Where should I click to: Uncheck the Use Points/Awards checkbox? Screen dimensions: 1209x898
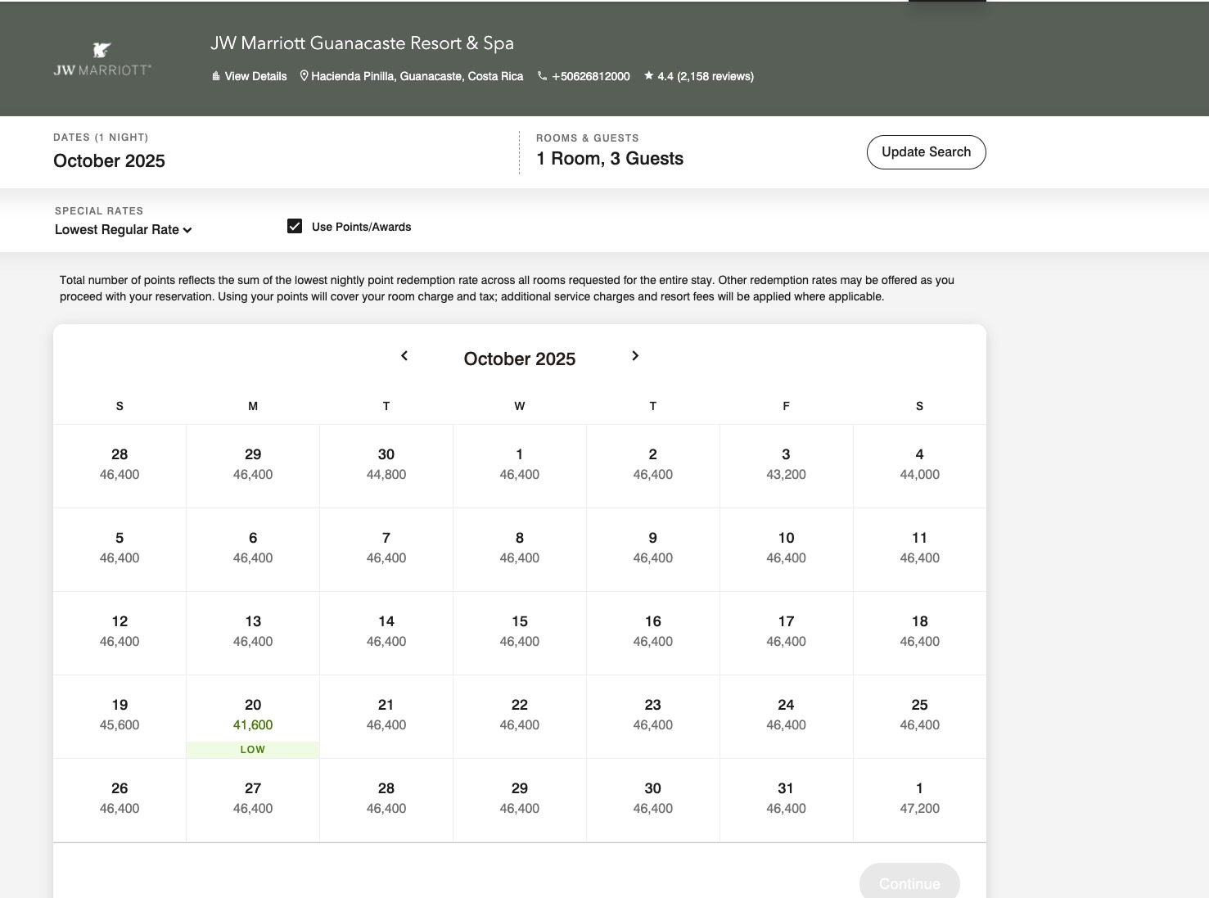click(295, 227)
